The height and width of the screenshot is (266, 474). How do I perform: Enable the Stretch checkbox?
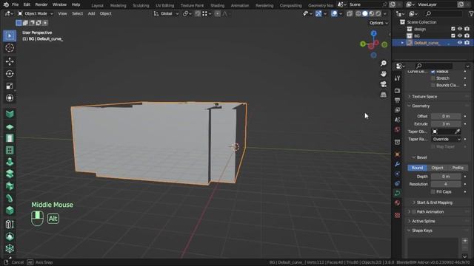click(433, 78)
